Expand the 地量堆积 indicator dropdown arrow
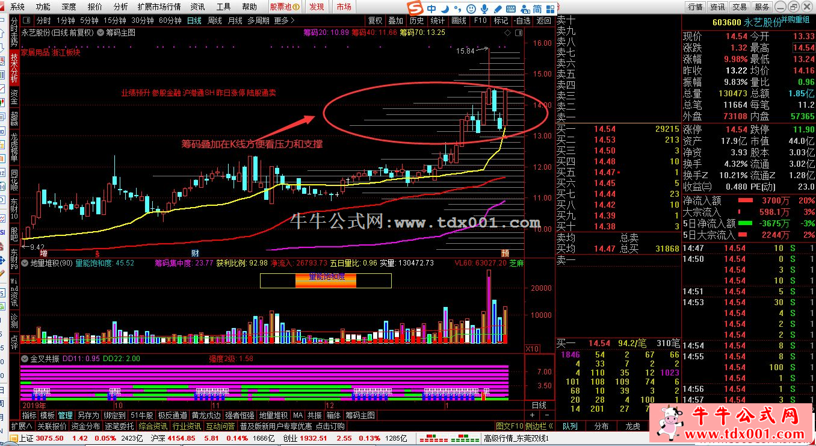 click(25, 263)
